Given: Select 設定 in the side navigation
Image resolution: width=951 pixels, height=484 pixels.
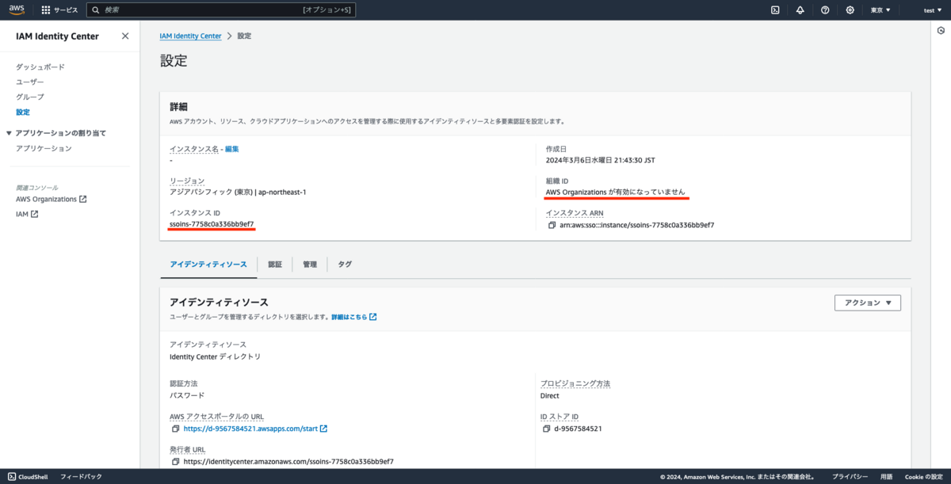Looking at the screenshot, I should 23,112.
